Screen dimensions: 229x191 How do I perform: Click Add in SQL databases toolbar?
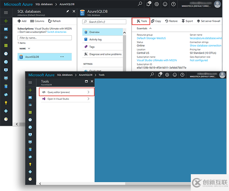(x=22, y=21)
